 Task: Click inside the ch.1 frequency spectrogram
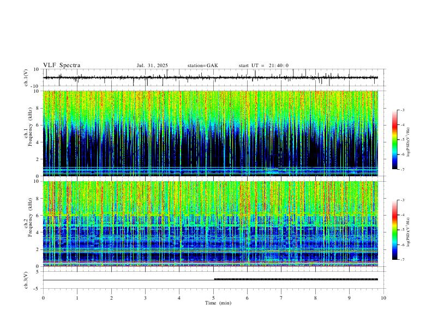tap(211, 133)
